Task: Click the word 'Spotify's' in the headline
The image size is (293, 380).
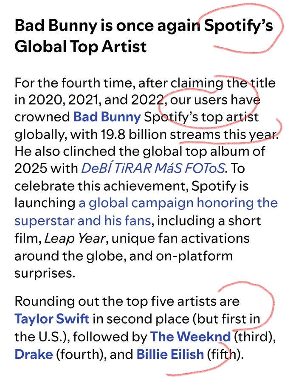Action: [x=239, y=26]
